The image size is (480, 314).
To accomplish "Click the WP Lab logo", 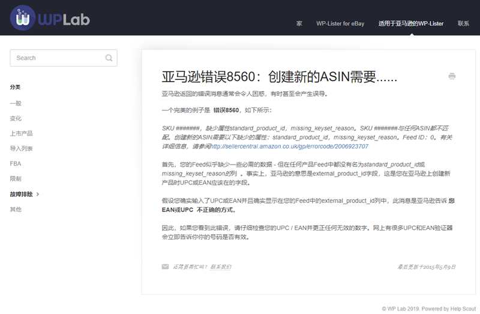I will pyautogui.click(x=50, y=18).
